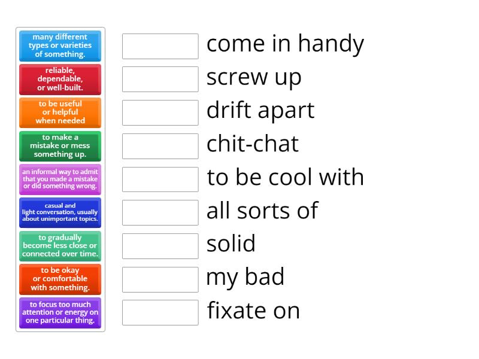The image size is (479, 359).
Task: Select the blue 'many different types' definition card
Action: (60, 46)
